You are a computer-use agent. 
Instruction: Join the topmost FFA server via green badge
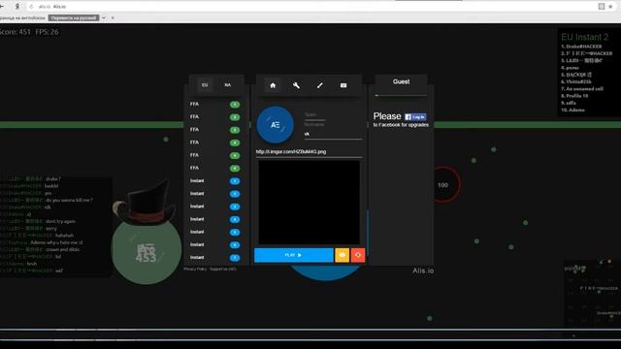[x=235, y=105]
